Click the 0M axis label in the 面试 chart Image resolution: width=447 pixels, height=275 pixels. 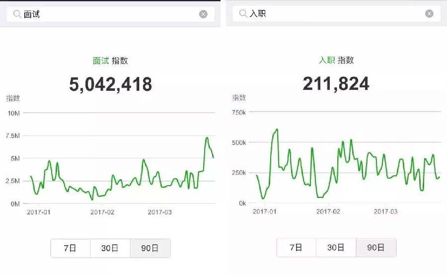click(x=15, y=204)
